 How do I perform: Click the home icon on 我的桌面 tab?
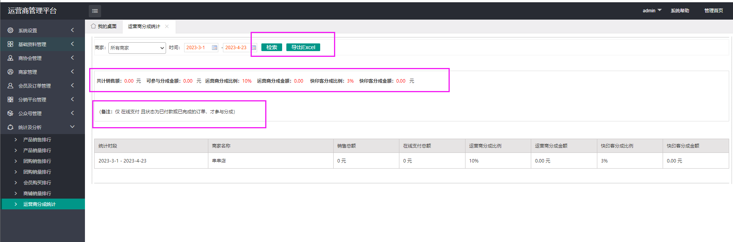93,26
